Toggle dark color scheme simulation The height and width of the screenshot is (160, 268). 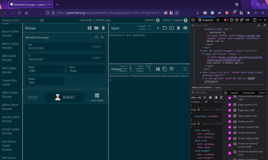(x=216, y=98)
